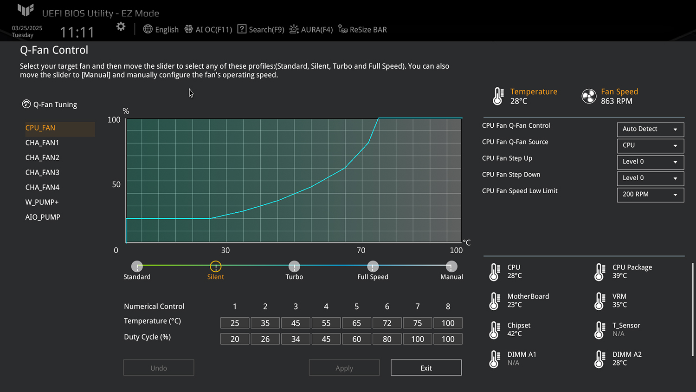Click the Fan Speed fan icon
Screen dimensions: 696x392
pyautogui.click(x=589, y=96)
